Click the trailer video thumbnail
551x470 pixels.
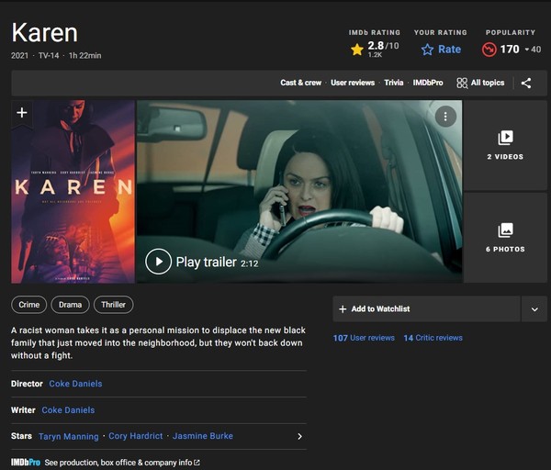(x=299, y=192)
